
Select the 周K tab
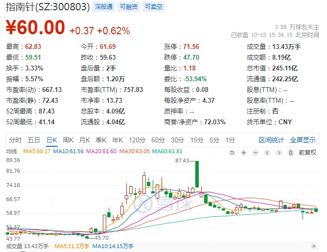pos(68,140)
